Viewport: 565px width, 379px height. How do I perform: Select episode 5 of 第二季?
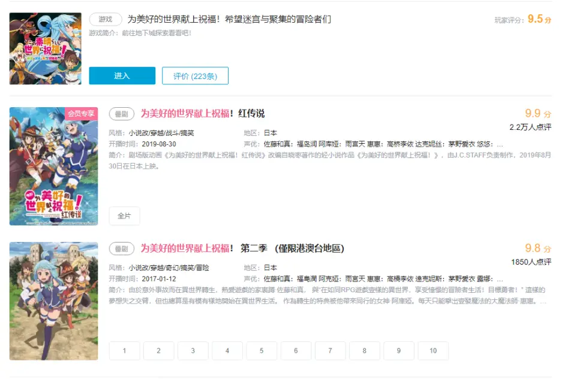[x=262, y=351]
